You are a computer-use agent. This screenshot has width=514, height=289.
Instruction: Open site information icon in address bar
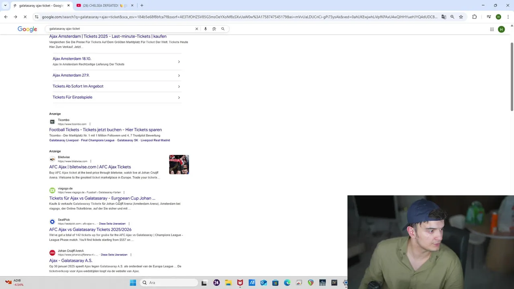click(37, 17)
